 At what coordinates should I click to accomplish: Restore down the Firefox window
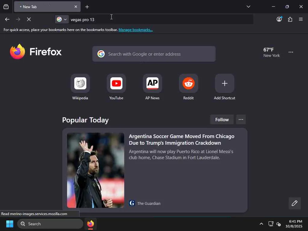click(287, 7)
